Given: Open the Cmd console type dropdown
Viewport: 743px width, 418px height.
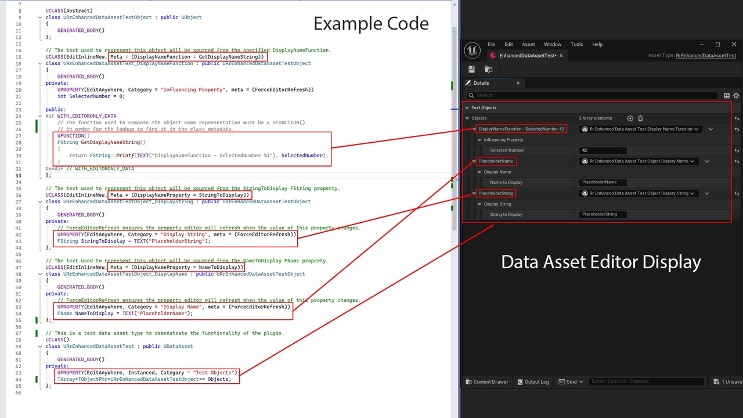Looking at the screenshot, I should click(571, 381).
